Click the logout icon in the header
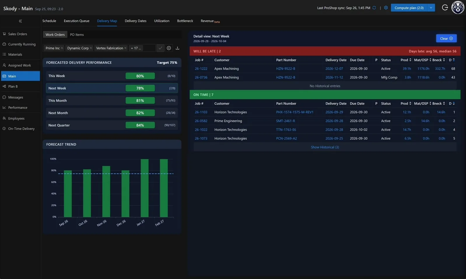This screenshot has height=279, width=466. coord(445,8)
